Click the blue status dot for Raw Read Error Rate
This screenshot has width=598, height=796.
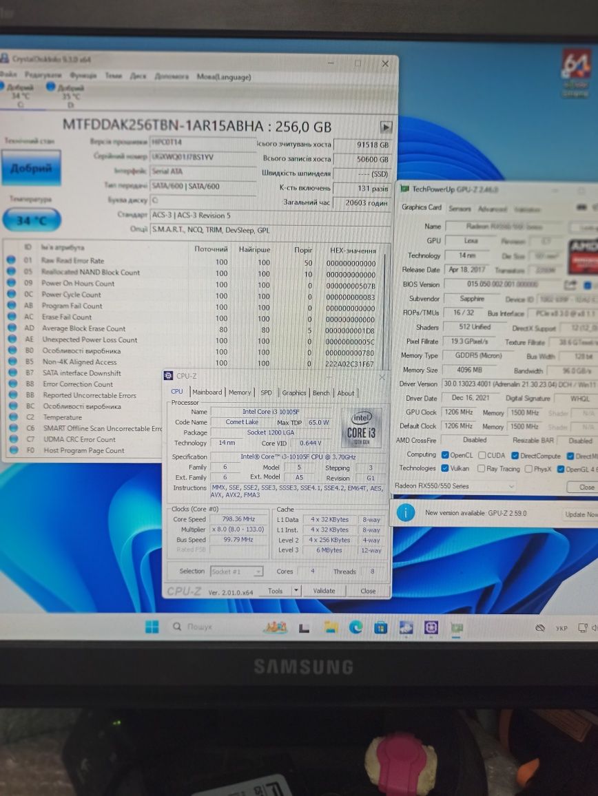pos(11,260)
